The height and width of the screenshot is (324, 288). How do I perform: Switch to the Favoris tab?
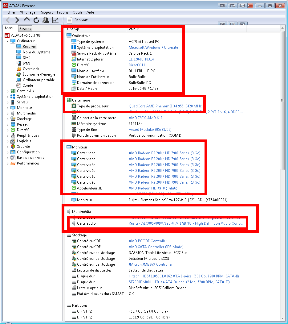click(25, 28)
